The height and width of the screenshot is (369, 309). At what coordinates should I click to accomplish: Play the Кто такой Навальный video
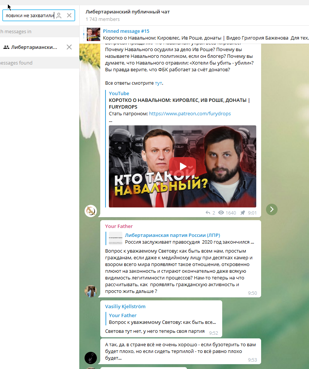183,166
